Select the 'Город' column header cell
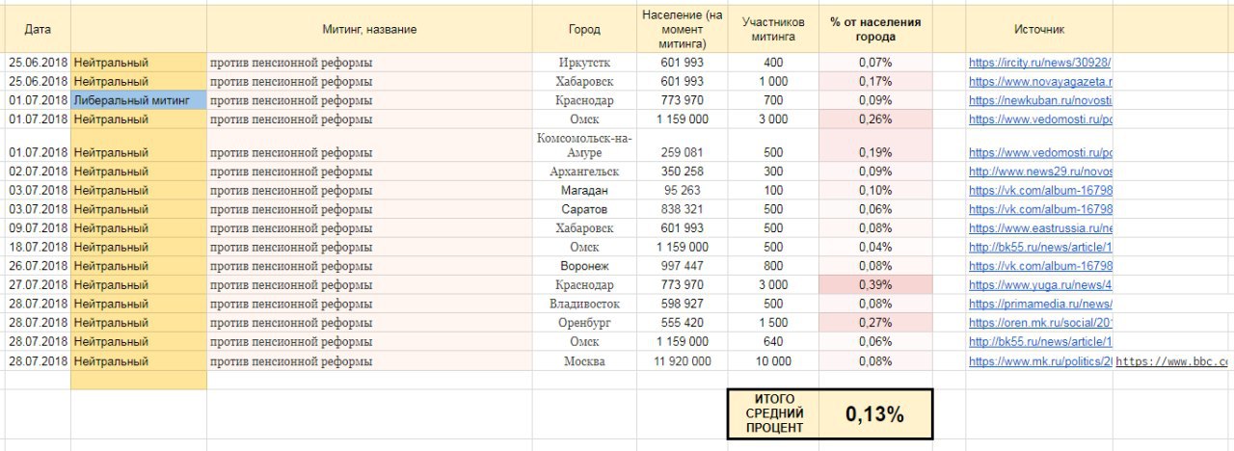The height and width of the screenshot is (451, 1234). tap(584, 30)
